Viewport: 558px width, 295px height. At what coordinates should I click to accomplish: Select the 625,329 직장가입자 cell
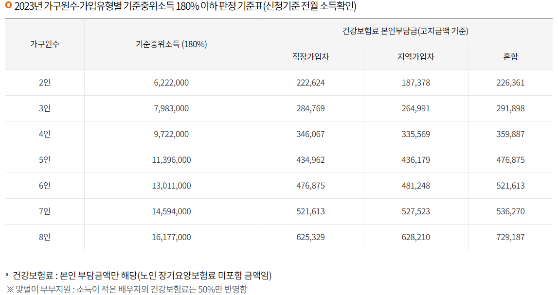pyautogui.click(x=311, y=237)
